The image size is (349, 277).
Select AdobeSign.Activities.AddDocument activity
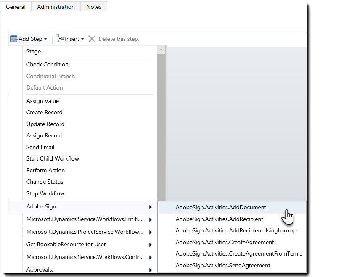pyautogui.click(x=221, y=207)
